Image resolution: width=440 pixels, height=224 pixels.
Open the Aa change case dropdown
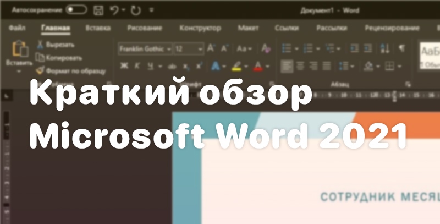pyautogui.click(x=244, y=49)
